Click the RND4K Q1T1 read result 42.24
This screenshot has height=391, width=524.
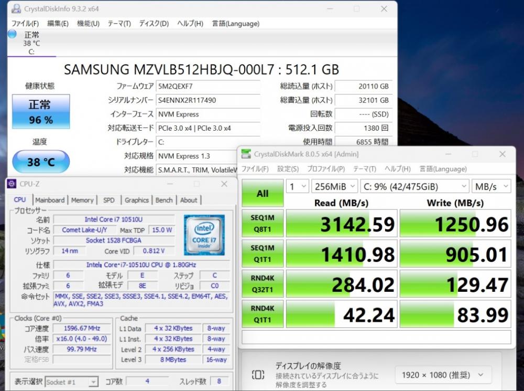coord(342,314)
